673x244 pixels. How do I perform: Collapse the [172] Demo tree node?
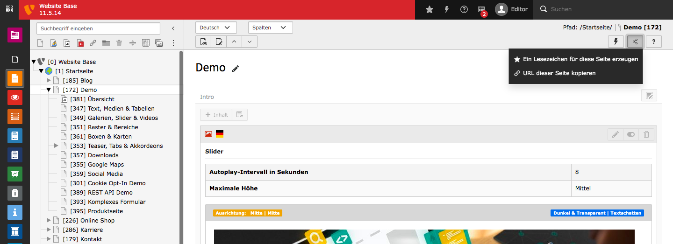point(49,90)
